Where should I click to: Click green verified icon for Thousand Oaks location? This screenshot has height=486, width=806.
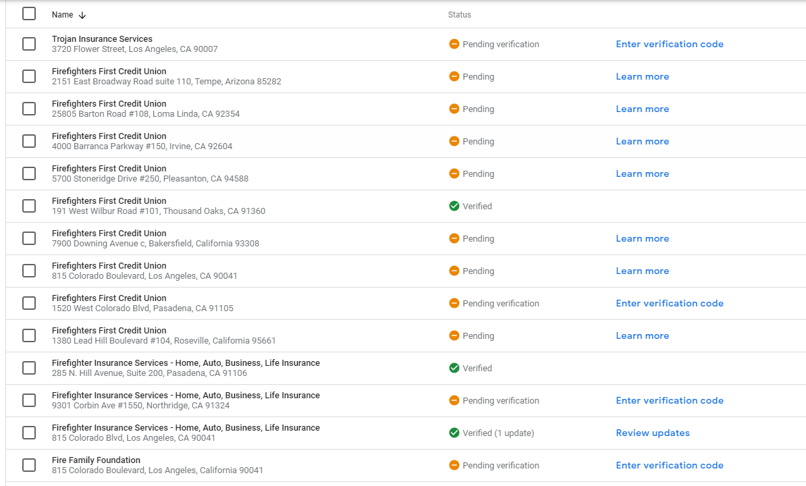454,206
